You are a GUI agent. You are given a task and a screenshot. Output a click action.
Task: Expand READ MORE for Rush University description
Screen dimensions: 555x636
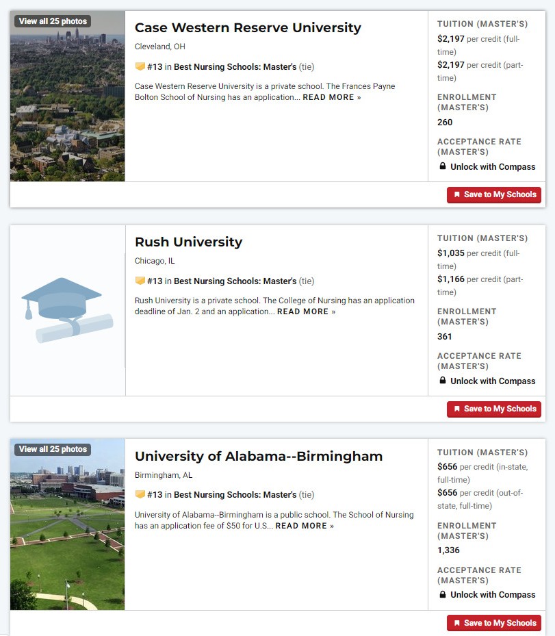(x=306, y=311)
